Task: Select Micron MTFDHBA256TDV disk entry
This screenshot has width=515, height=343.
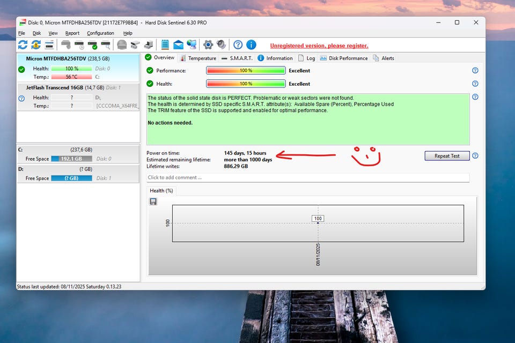Action: point(78,68)
